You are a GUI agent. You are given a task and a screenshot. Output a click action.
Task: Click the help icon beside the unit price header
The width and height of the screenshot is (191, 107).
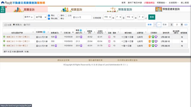(x=81, y=30)
